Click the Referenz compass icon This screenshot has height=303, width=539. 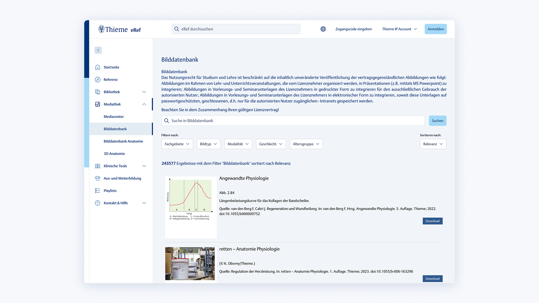coord(97,79)
